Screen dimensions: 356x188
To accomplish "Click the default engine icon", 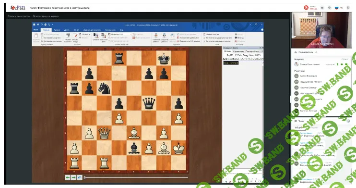I will pyautogui.click(x=156, y=36).
